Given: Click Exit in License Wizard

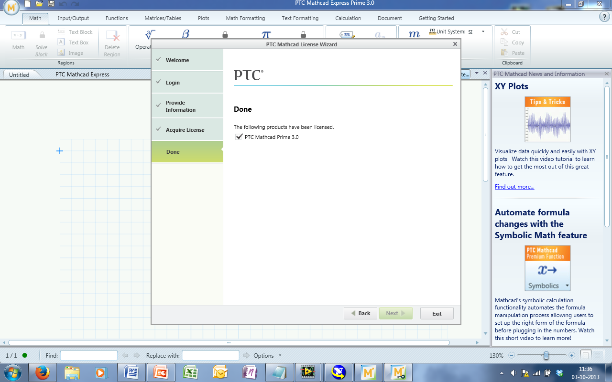Looking at the screenshot, I should point(437,313).
